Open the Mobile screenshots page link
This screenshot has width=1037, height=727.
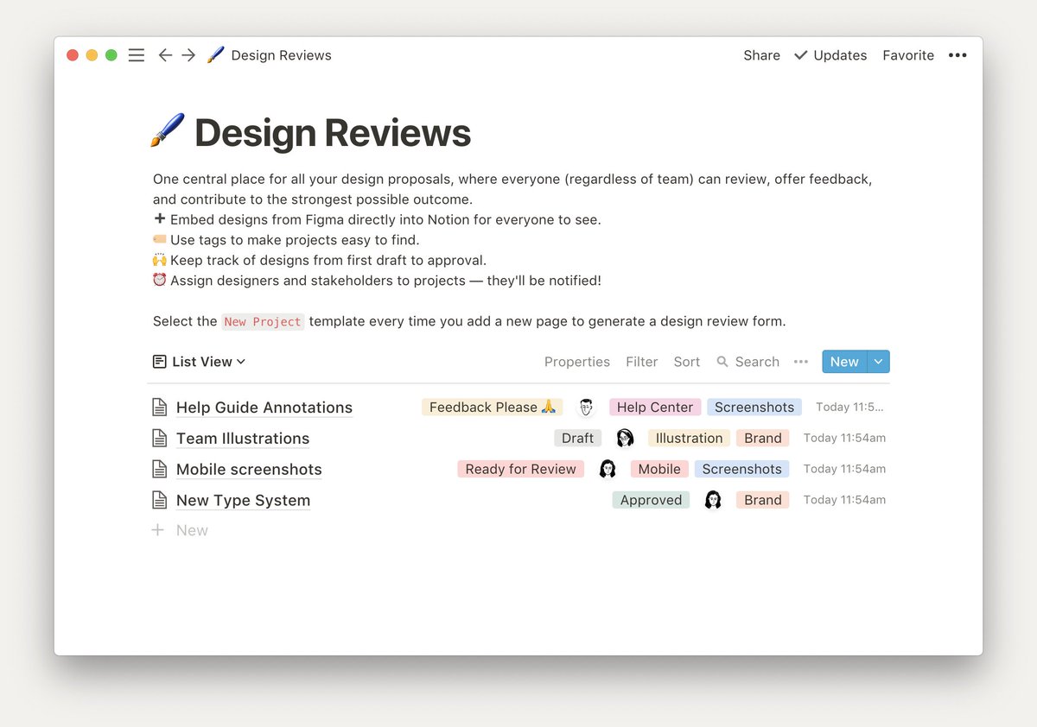pos(249,469)
